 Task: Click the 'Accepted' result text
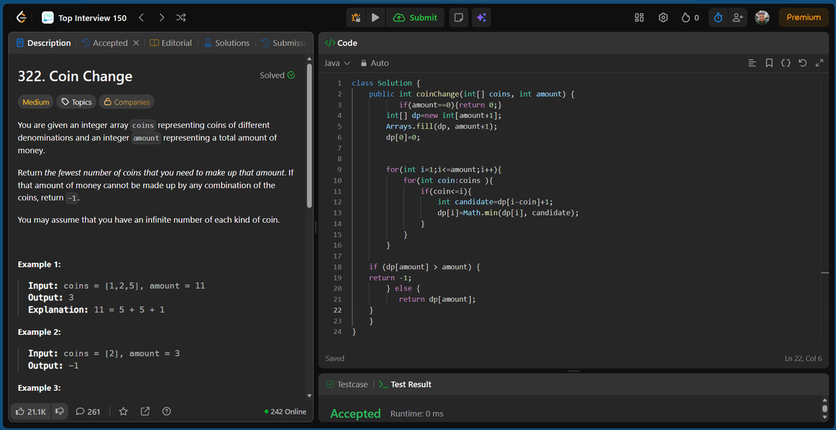click(x=355, y=414)
